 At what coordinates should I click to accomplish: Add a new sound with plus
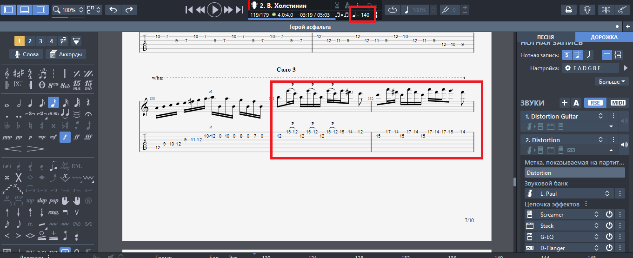point(565,103)
